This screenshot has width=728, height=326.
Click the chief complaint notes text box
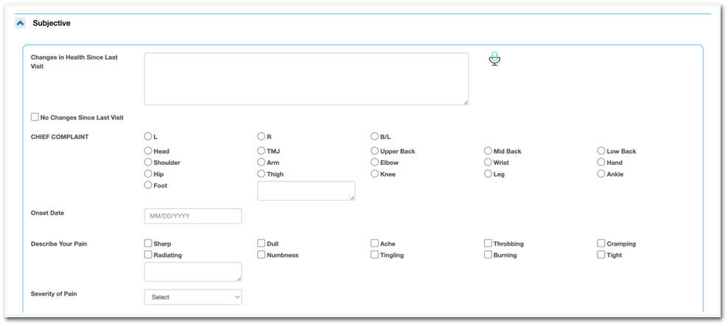coord(306,191)
